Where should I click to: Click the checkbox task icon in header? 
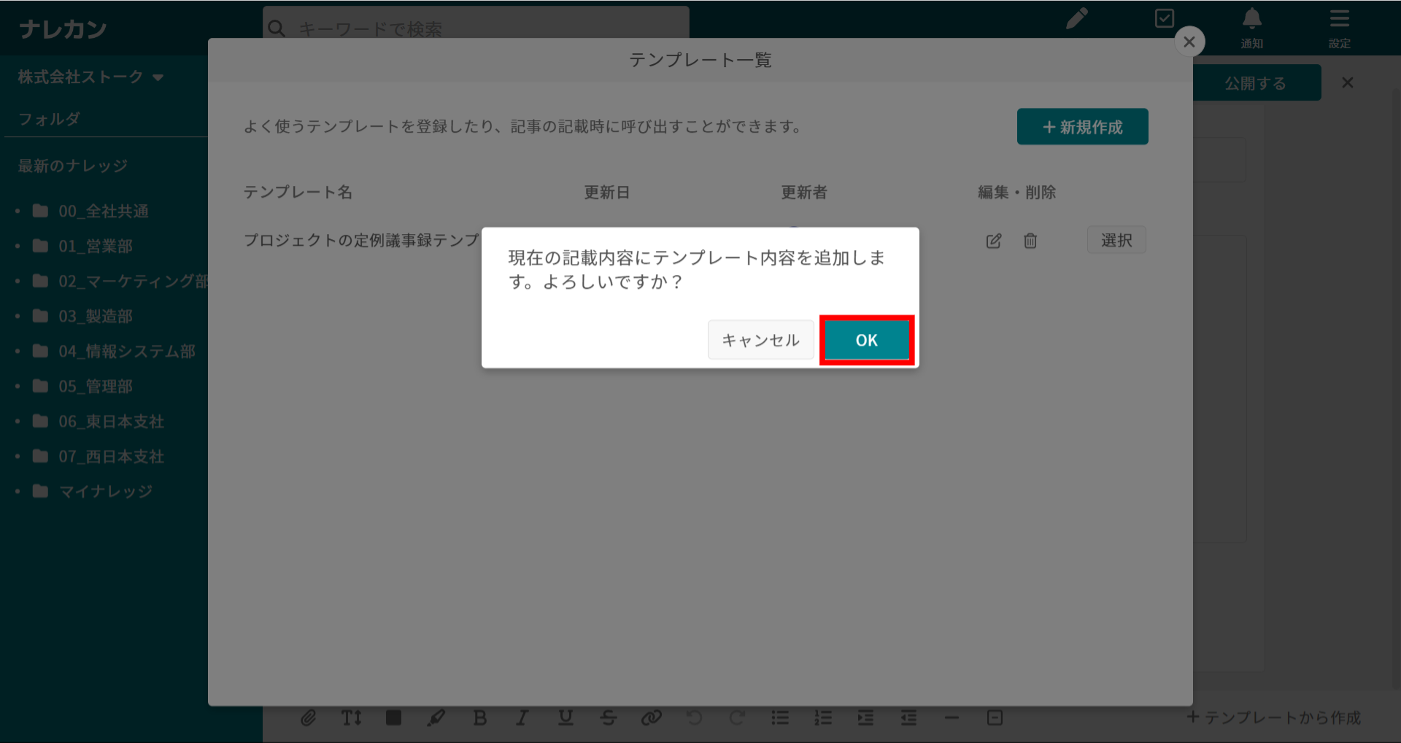click(x=1165, y=19)
